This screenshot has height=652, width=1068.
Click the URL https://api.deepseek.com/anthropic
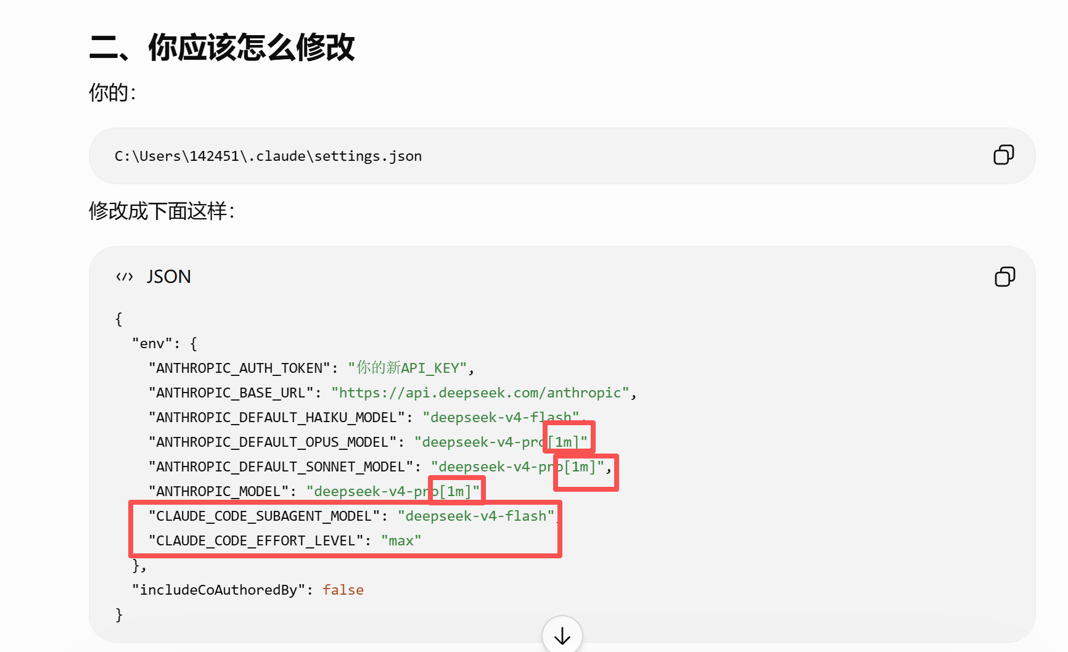(x=480, y=393)
